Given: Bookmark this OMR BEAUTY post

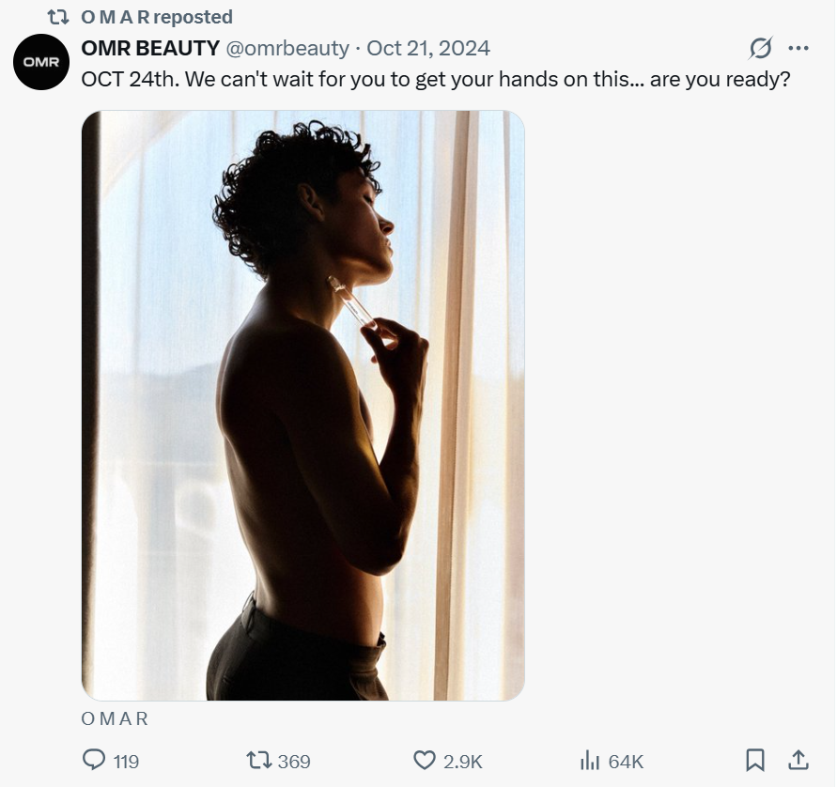Looking at the screenshot, I should point(755,760).
